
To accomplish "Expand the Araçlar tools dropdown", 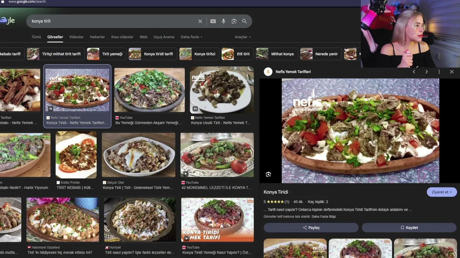I will point(243,37).
